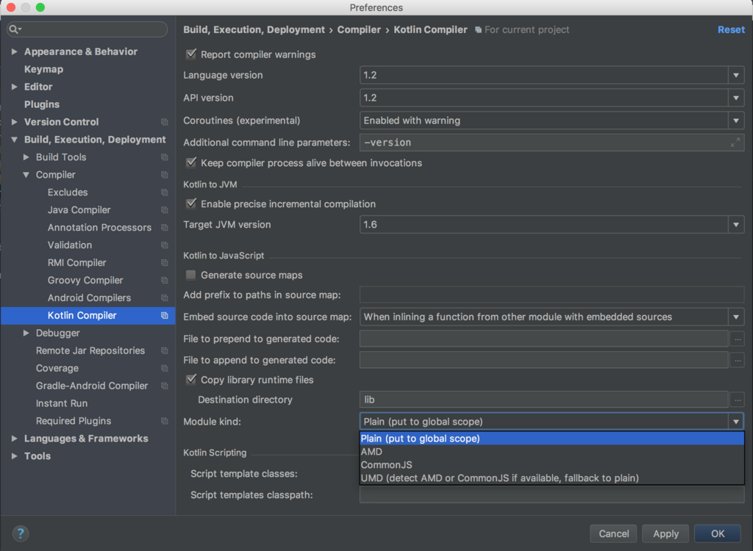Click the project-level icon beside Android Compilers
The width and height of the screenshot is (753, 551).
click(164, 298)
